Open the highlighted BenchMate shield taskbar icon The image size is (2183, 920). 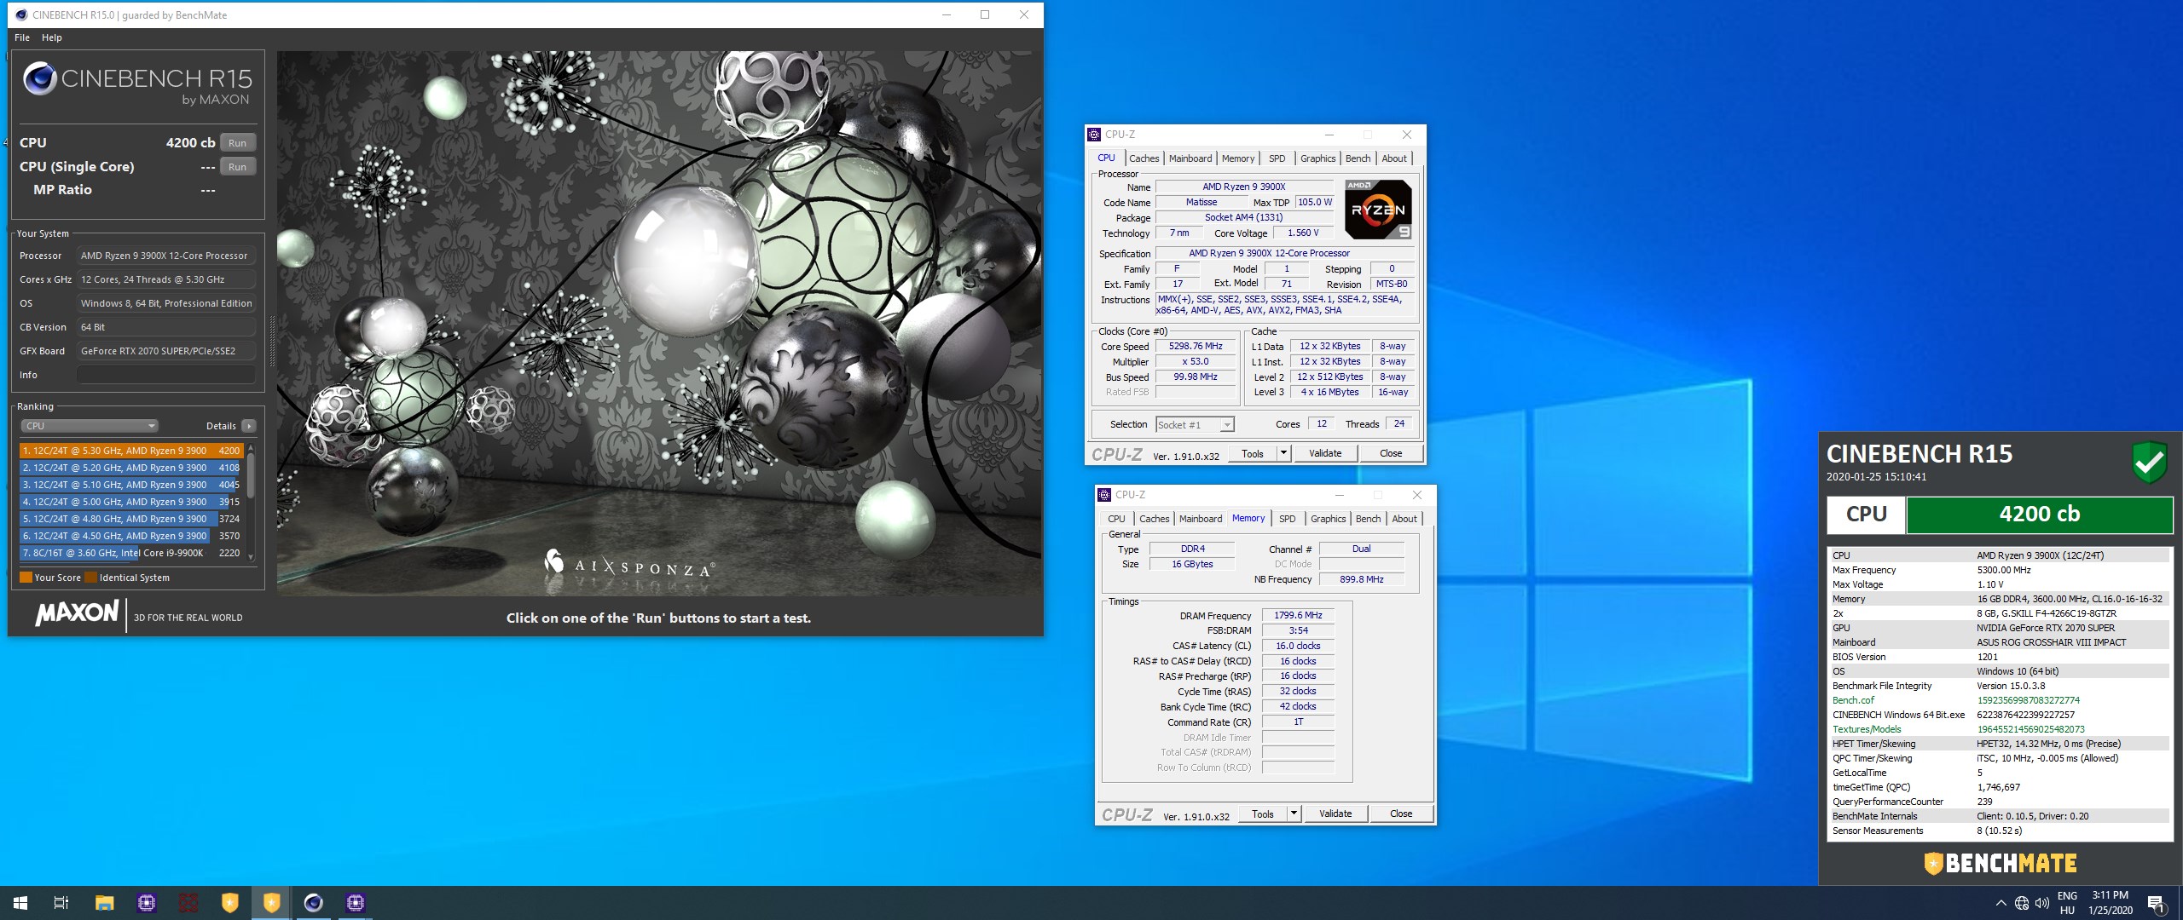[x=272, y=903]
